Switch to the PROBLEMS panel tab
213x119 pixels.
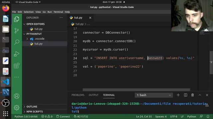pyautogui.click(x=78, y=95)
